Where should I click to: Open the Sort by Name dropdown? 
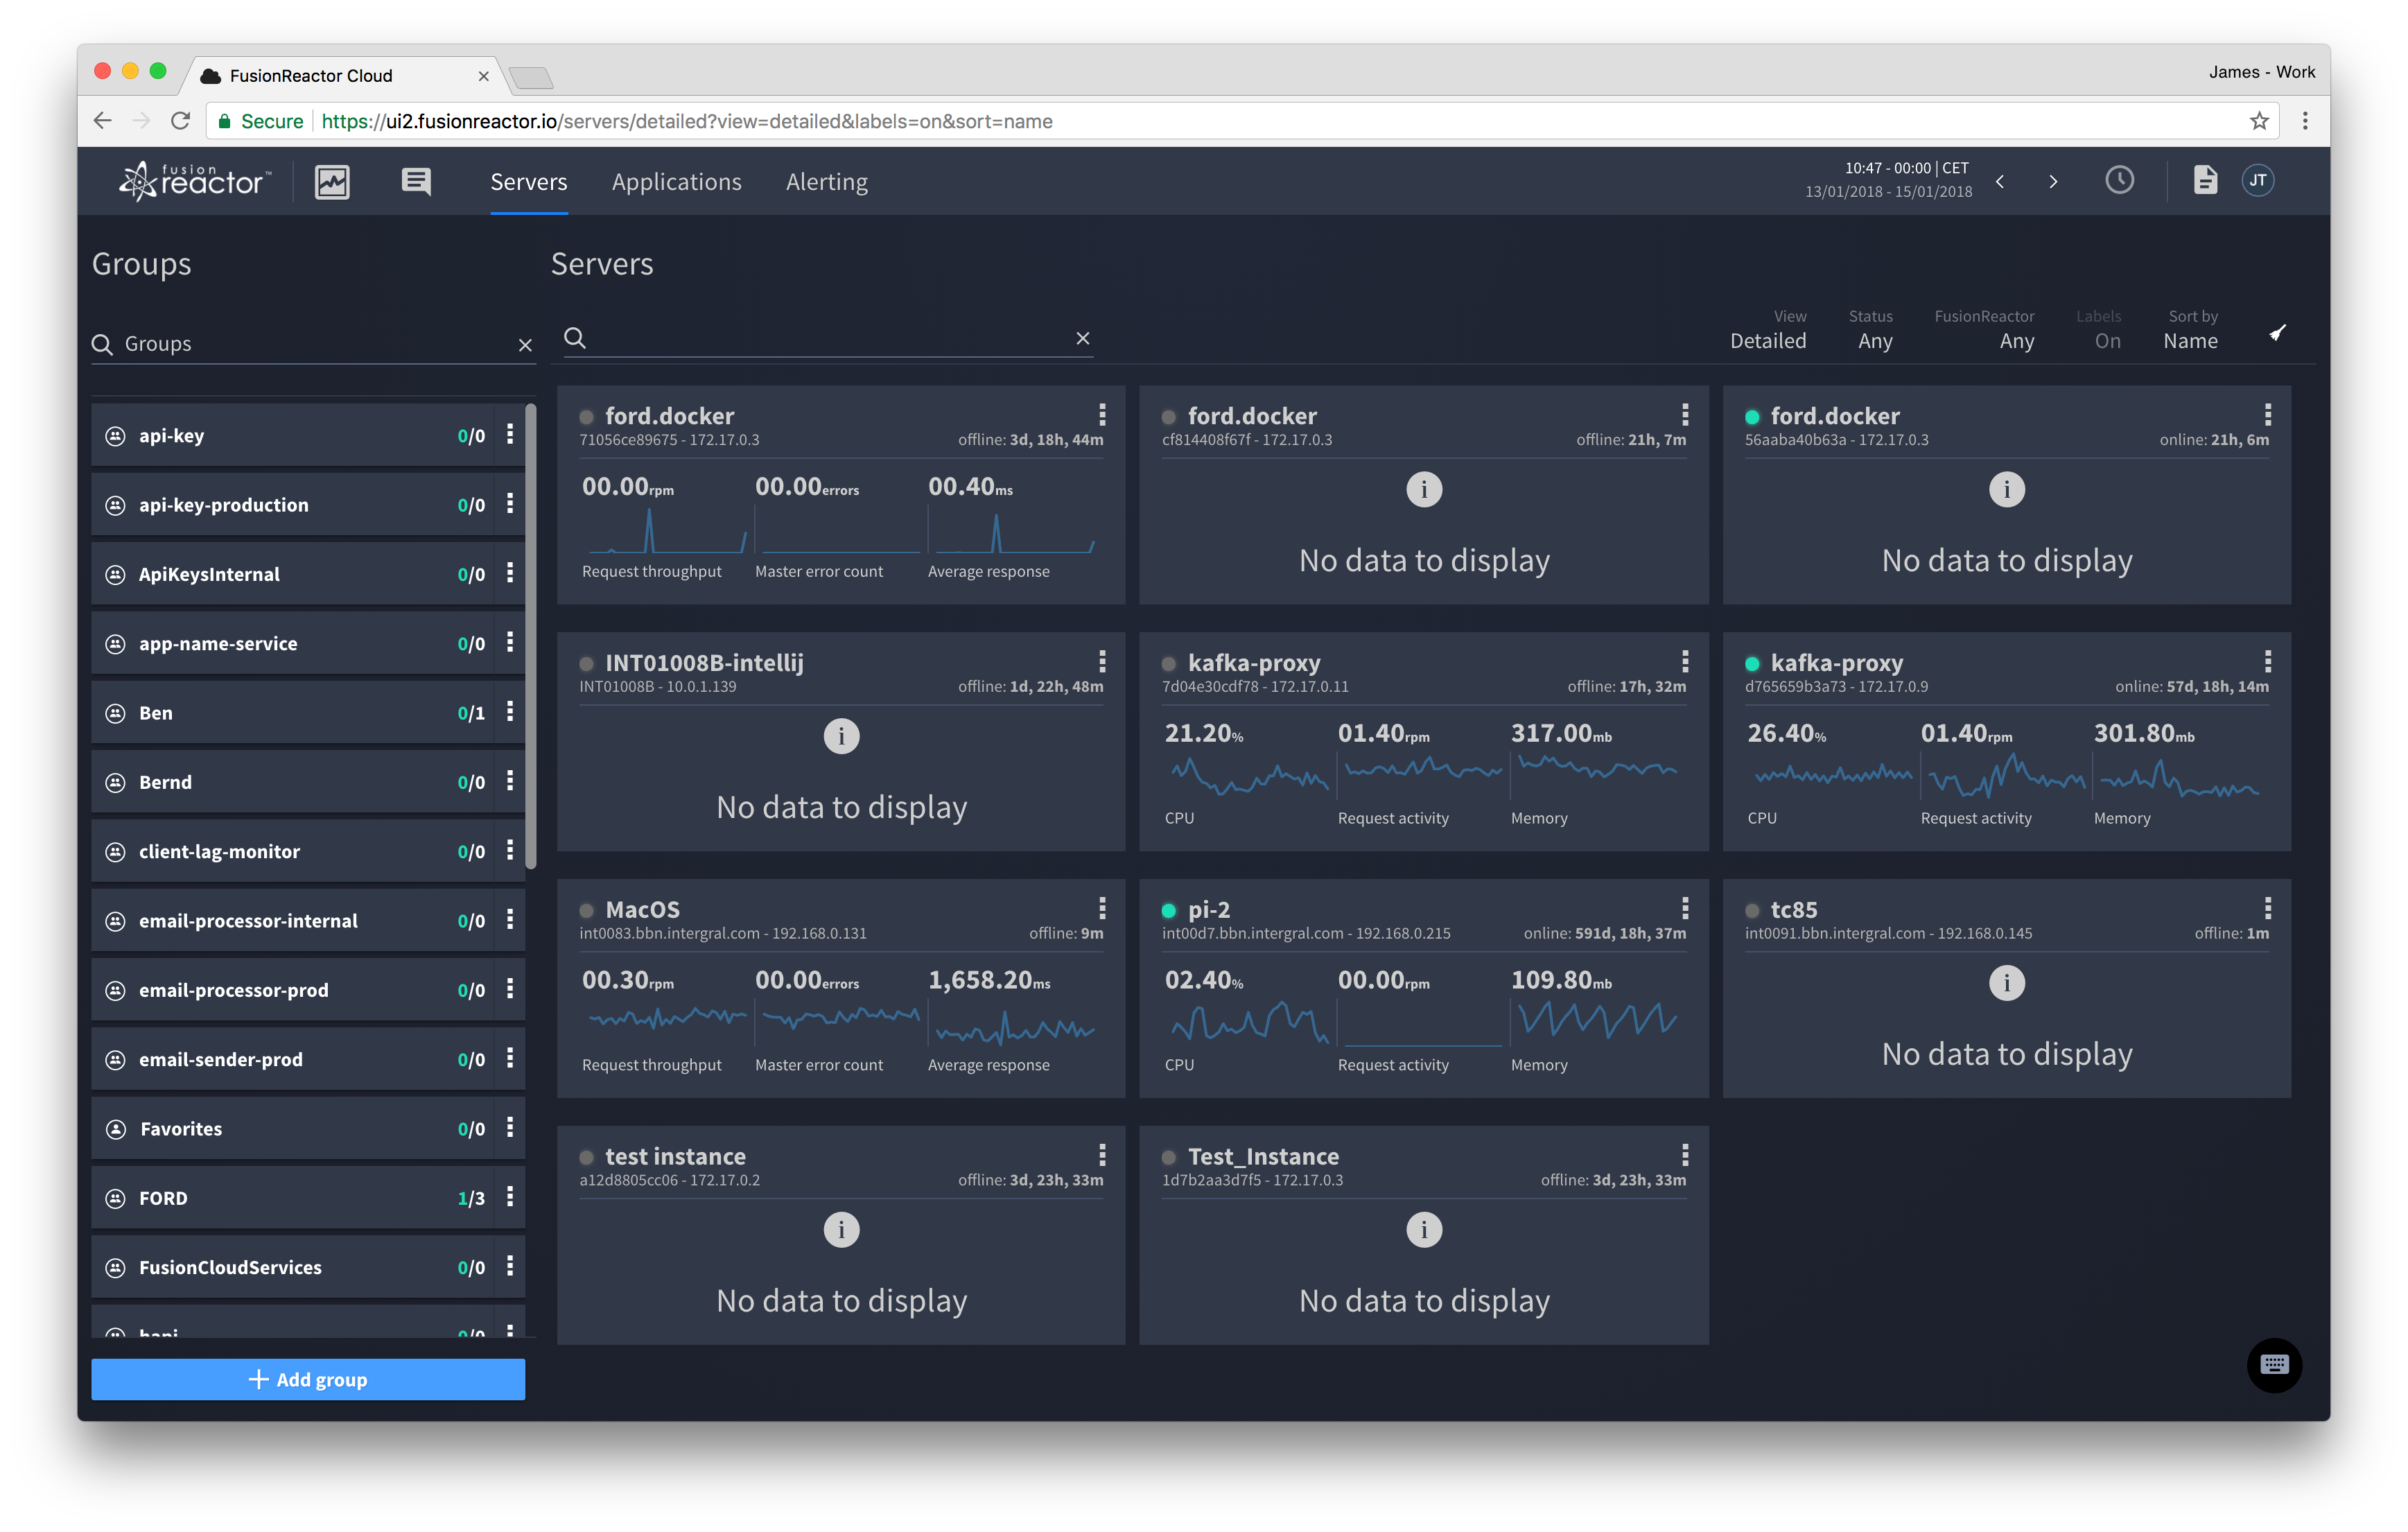[x=2190, y=330]
